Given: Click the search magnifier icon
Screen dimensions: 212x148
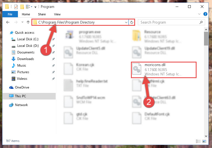Looking at the screenshot, I should [x=201, y=22].
